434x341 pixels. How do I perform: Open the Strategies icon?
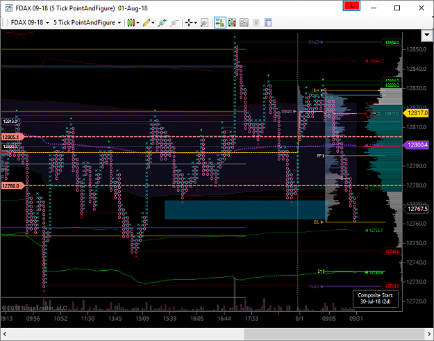coord(256,23)
